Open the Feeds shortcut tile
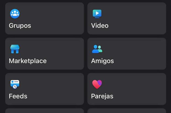 44,89
